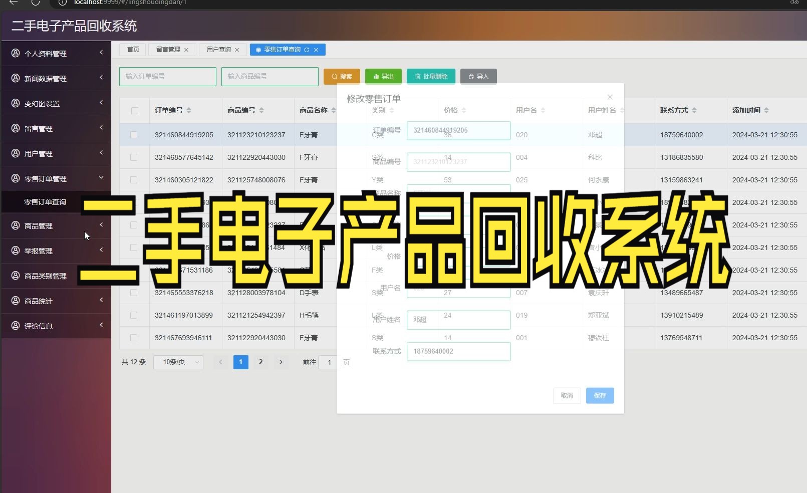Click the 变幻图设置 sidebar icon
The image size is (807, 493).
(16, 103)
